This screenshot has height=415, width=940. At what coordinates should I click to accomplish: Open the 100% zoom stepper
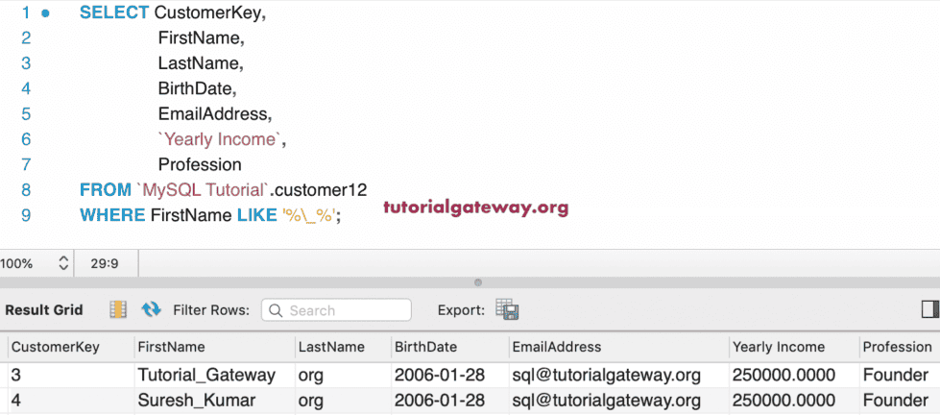(63, 263)
